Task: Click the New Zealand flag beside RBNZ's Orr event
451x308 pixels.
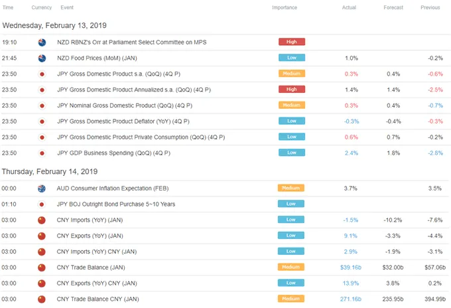Action: coord(42,42)
